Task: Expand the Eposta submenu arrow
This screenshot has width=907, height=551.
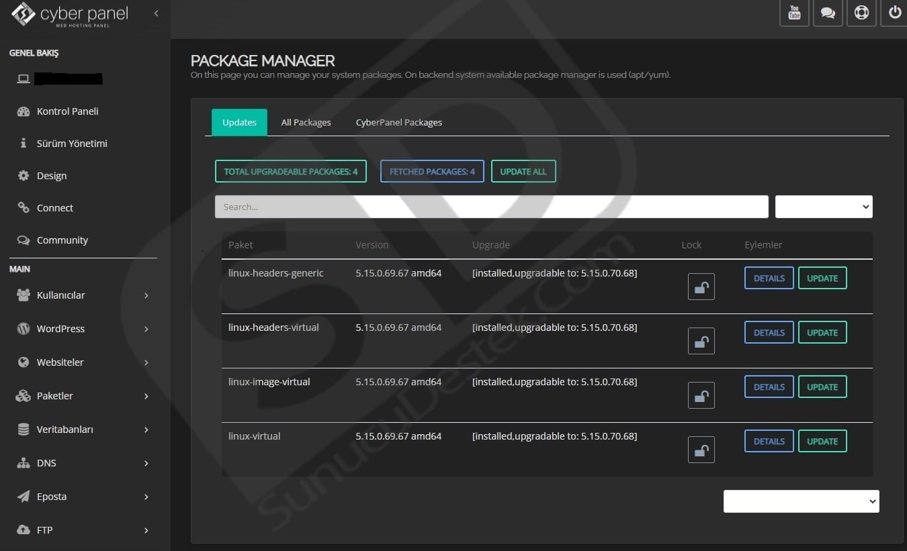Action: (x=146, y=497)
